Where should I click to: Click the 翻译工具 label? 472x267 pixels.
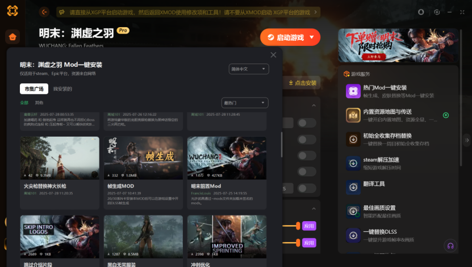click(x=374, y=184)
